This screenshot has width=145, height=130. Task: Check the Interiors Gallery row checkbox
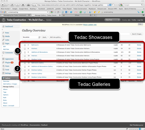pyautogui.click(x=25, y=74)
